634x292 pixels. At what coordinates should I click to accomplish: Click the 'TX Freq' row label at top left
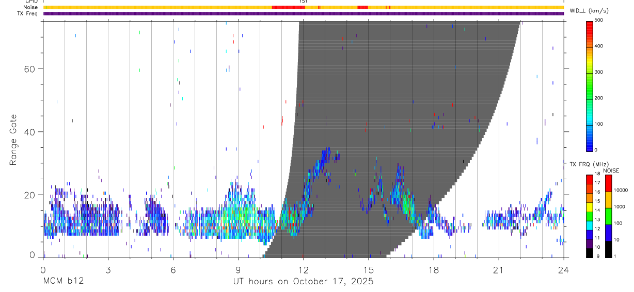[x=28, y=13]
